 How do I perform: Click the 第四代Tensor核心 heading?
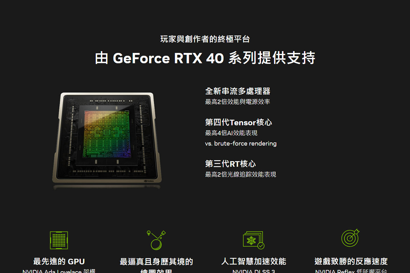(238, 122)
